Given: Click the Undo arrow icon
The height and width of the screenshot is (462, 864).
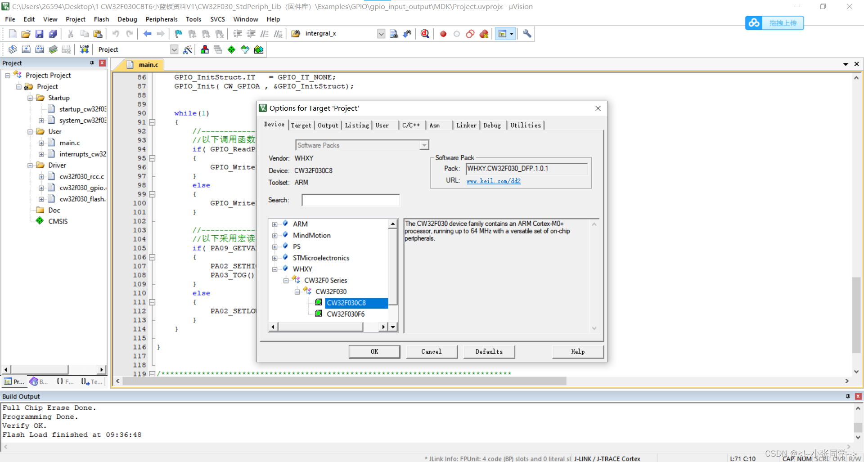Looking at the screenshot, I should pyautogui.click(x=116, y=34).
